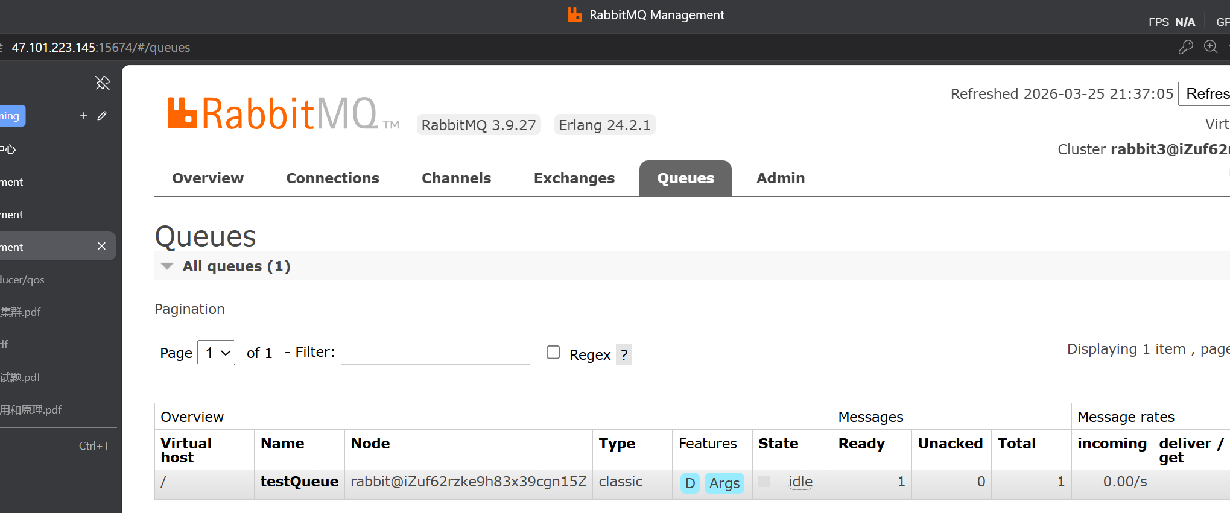This screenshot has width=1230, height=513.
Task: Switch to the Admin tab
Action: click(781, 178)
